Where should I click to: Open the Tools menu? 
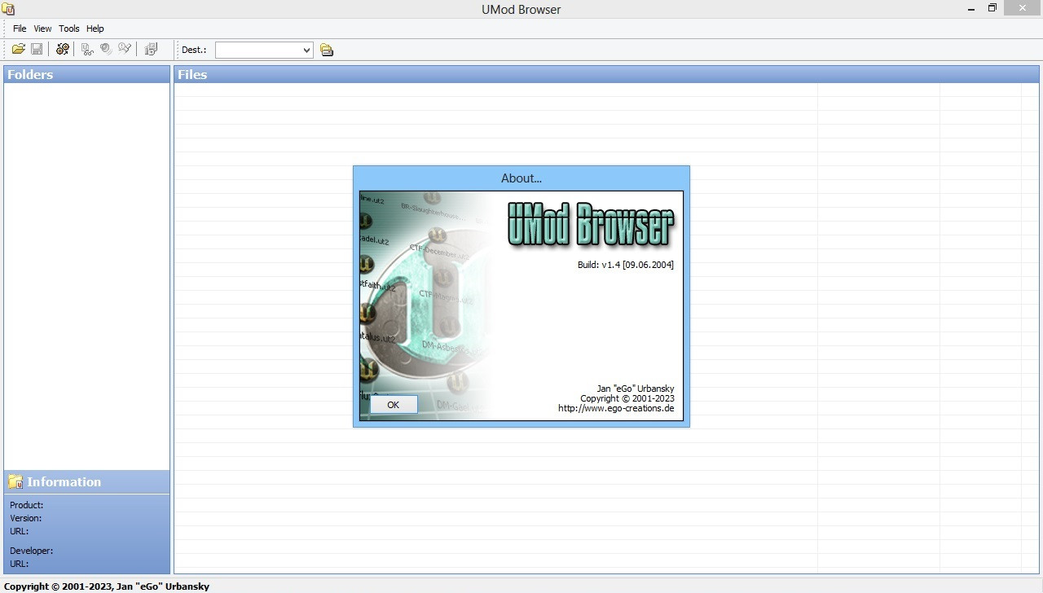(68, 29)
